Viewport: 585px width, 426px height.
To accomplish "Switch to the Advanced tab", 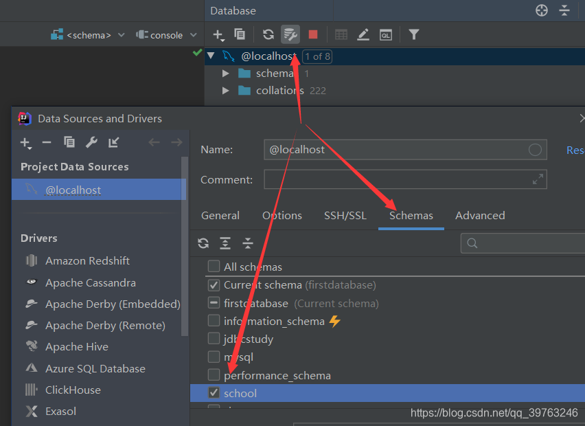I will [x=480, y=216].
